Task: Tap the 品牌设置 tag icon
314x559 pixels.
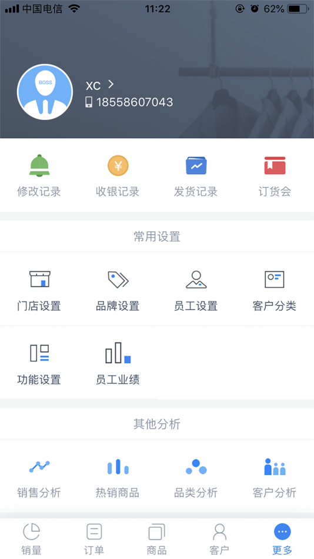Action: coord(118,279)
